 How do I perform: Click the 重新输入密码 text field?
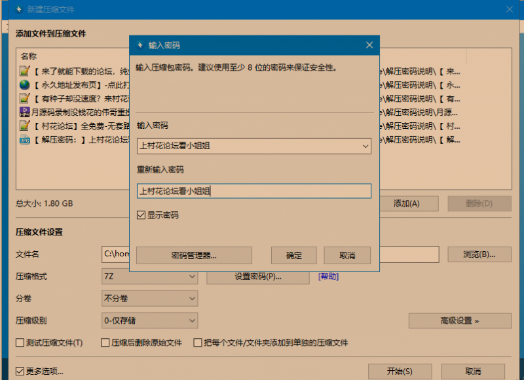pyautogui.click(x=253, y=191)
